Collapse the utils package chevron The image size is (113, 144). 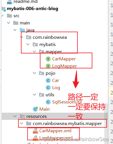point(34,95)
